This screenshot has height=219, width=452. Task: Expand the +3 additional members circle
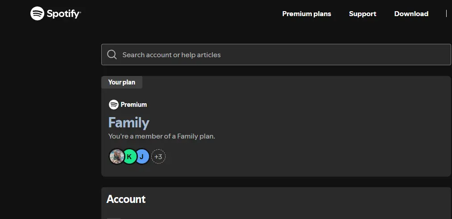(x=158, y=156)
